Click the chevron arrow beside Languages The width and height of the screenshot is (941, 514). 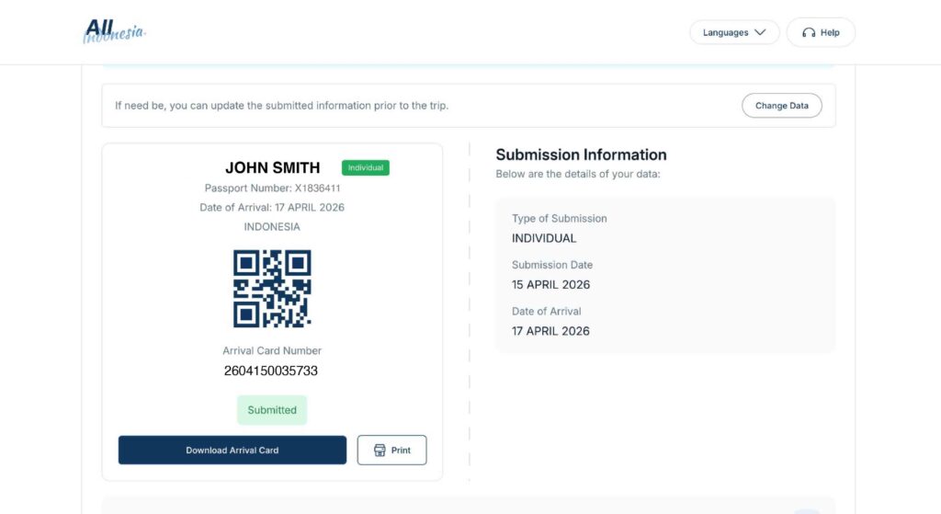pos(760,32)
